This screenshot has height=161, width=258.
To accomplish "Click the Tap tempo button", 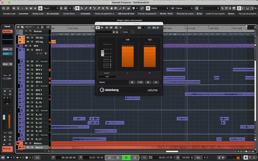I will (198, 157).
